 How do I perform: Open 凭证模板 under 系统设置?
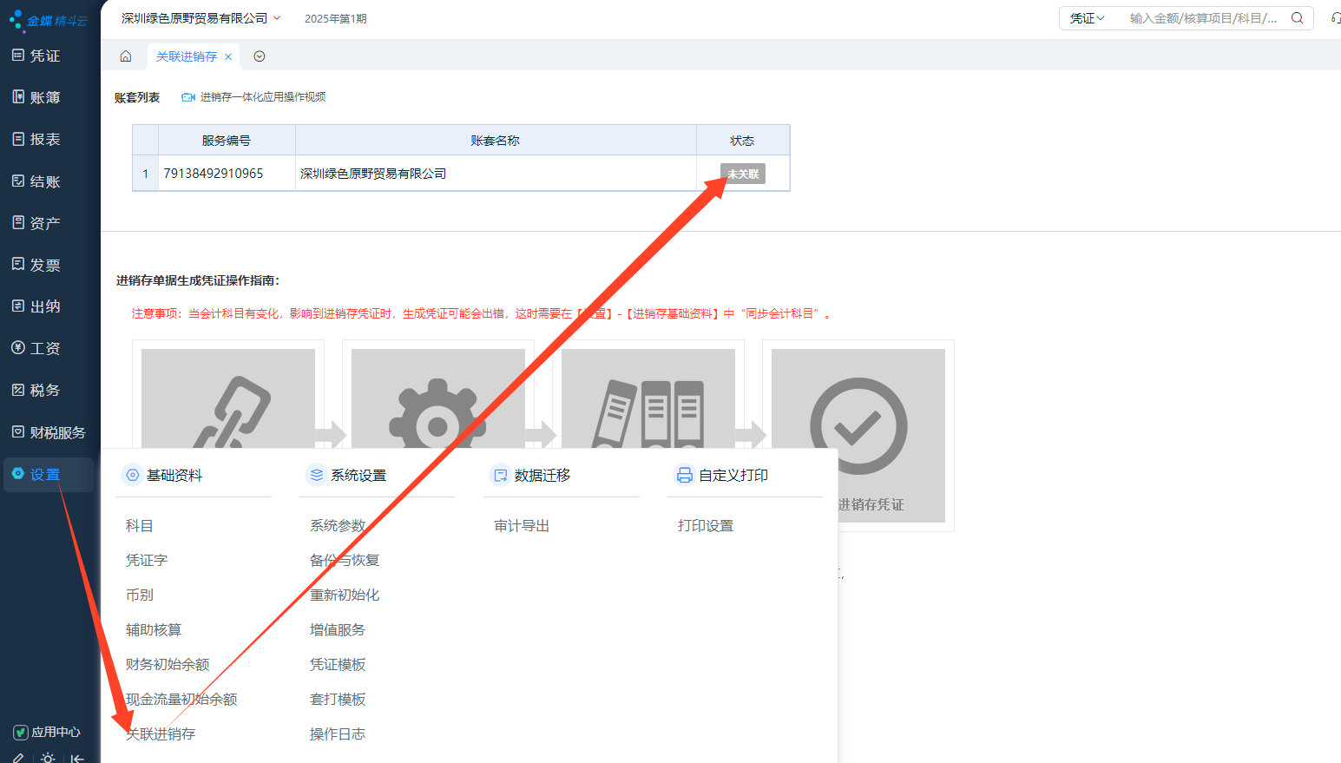click(x=338, y=665)
